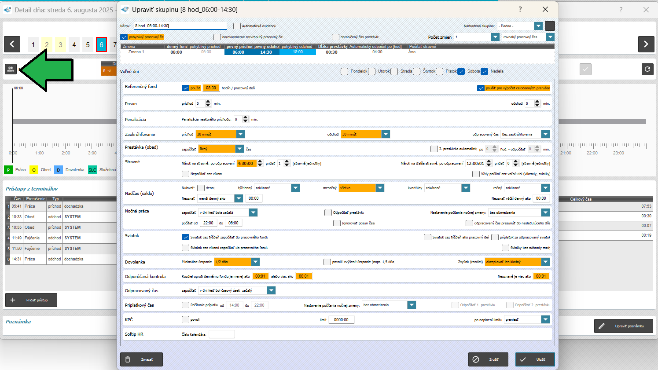Select day 2 in the day selector
Viewport: 658px width, 370px height.
coord(47,44)
